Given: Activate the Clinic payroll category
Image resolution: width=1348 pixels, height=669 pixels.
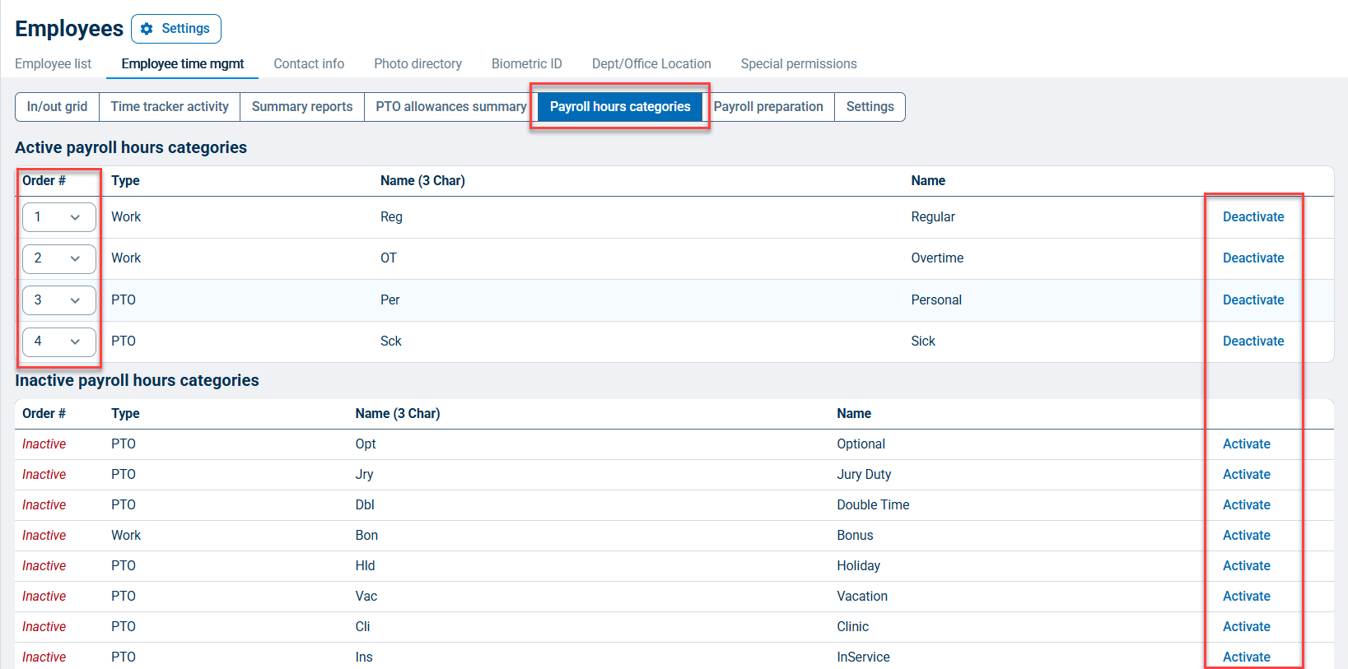Looking at the screenshot, I should pyautogui.click(x=1247, y=627).
